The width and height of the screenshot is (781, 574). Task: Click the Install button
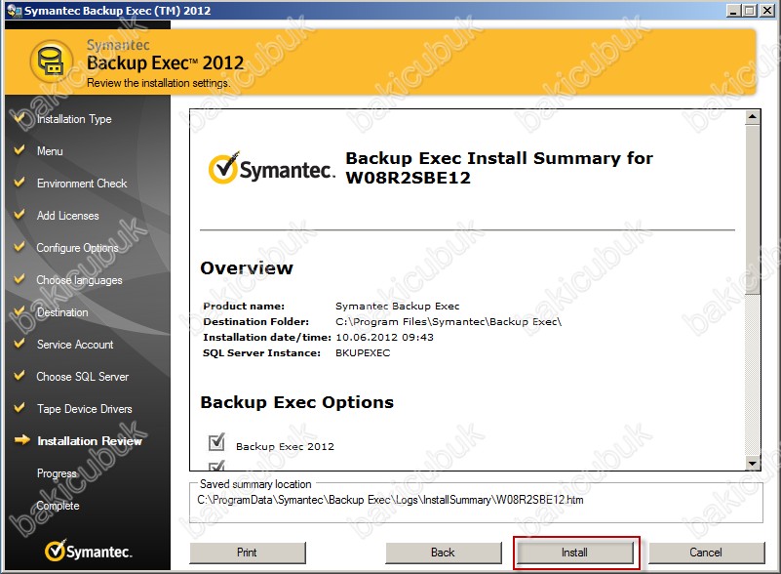[x=575, y=553]
